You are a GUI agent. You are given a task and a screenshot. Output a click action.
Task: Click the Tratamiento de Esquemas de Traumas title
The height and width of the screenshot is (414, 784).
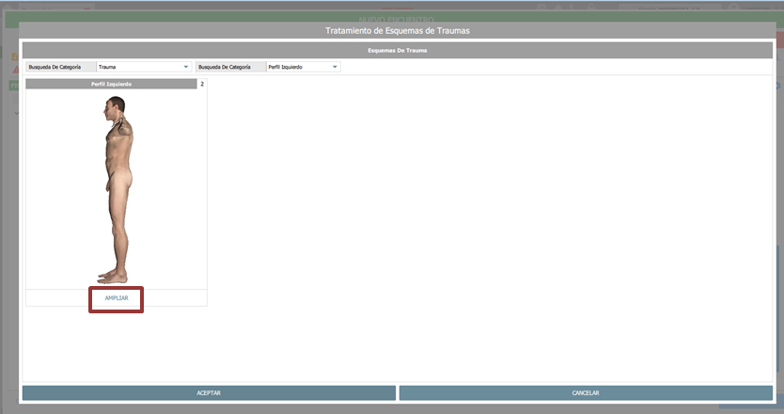(x=398, y=31)
